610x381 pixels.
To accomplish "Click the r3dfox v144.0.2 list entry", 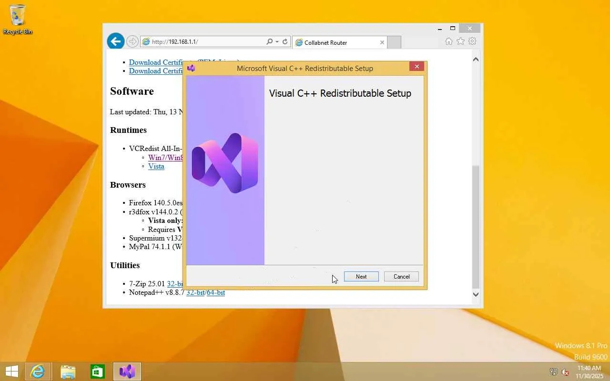I will [x=156, y=211].
